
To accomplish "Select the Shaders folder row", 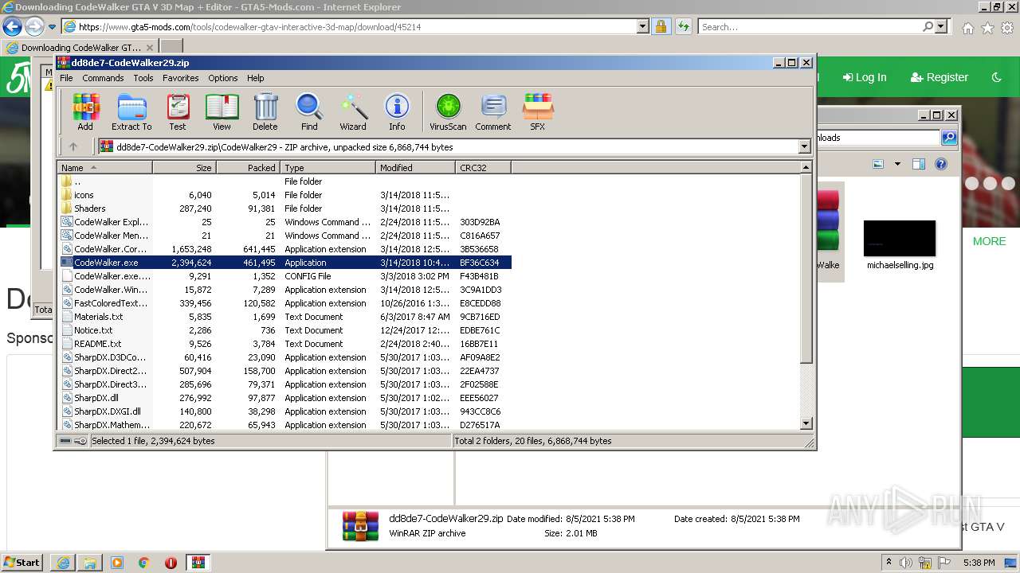I will (284, 209).
